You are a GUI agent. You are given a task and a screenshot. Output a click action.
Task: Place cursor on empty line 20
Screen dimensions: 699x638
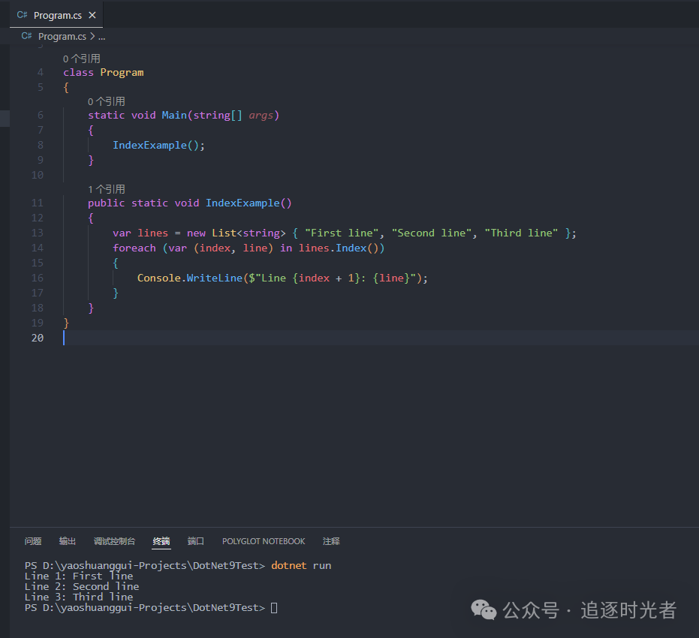pyautogui.click(x=381, y=339)
